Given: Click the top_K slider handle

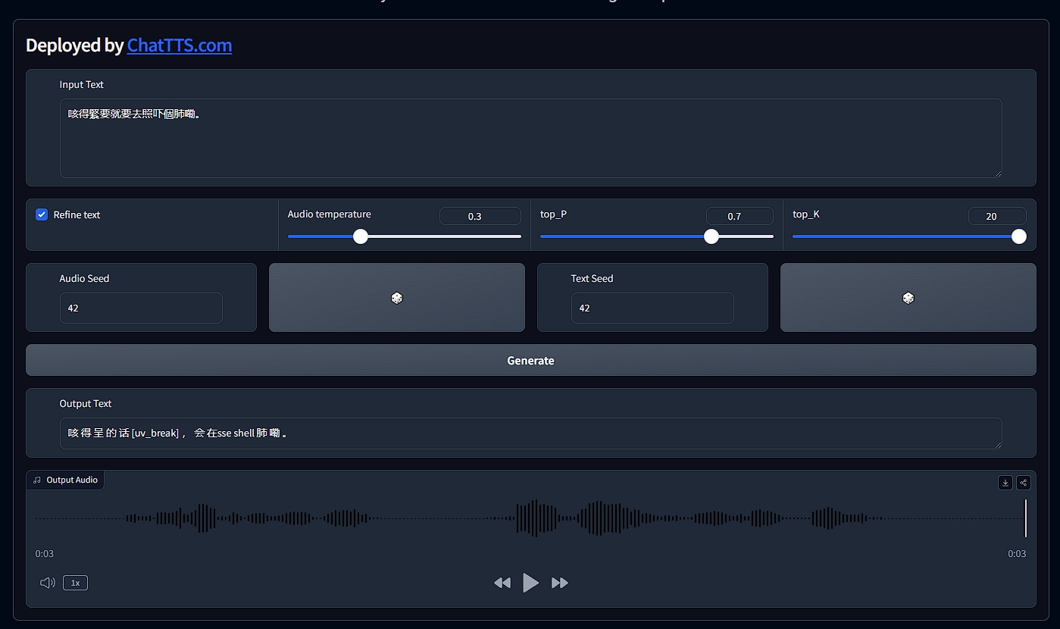Looking at the screenshot, I should pyautogui.click(x=1019, y=236).
